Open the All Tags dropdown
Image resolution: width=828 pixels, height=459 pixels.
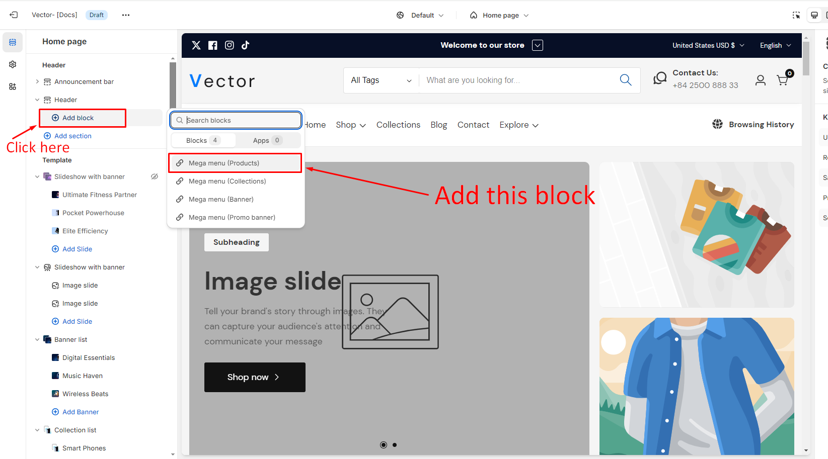coord(381,80)
